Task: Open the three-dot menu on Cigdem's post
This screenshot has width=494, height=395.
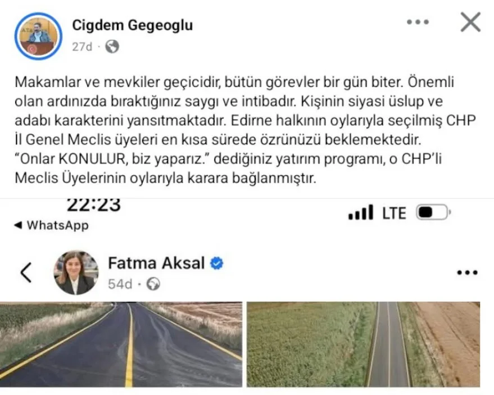Action: pyautogui.click(x=418, y=22)
